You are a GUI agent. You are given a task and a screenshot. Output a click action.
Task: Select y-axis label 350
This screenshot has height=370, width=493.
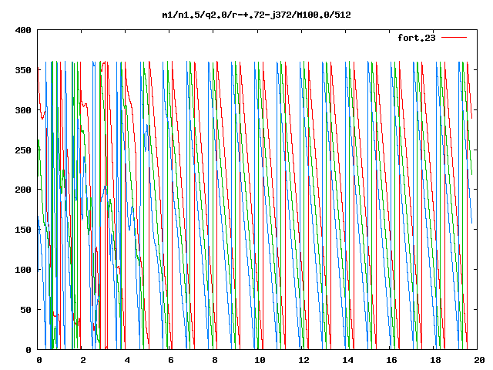point(23,70)
